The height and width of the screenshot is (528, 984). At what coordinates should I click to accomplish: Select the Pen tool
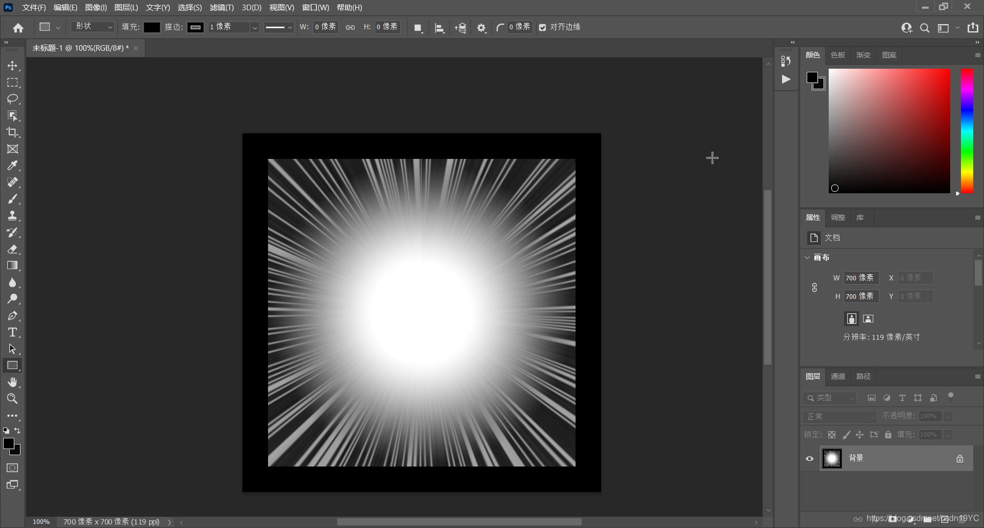pyautogui.click(x=12, y=316)
